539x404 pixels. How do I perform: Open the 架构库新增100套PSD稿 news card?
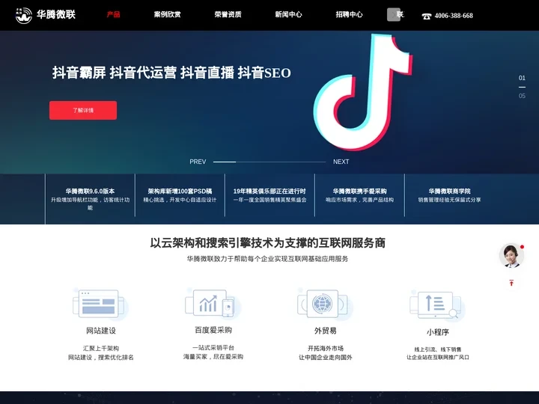point(180,195)
